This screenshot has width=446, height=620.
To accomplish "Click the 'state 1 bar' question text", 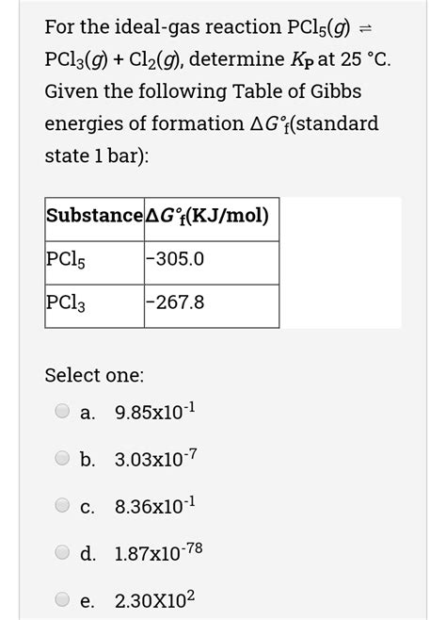I will pos(97,155).
